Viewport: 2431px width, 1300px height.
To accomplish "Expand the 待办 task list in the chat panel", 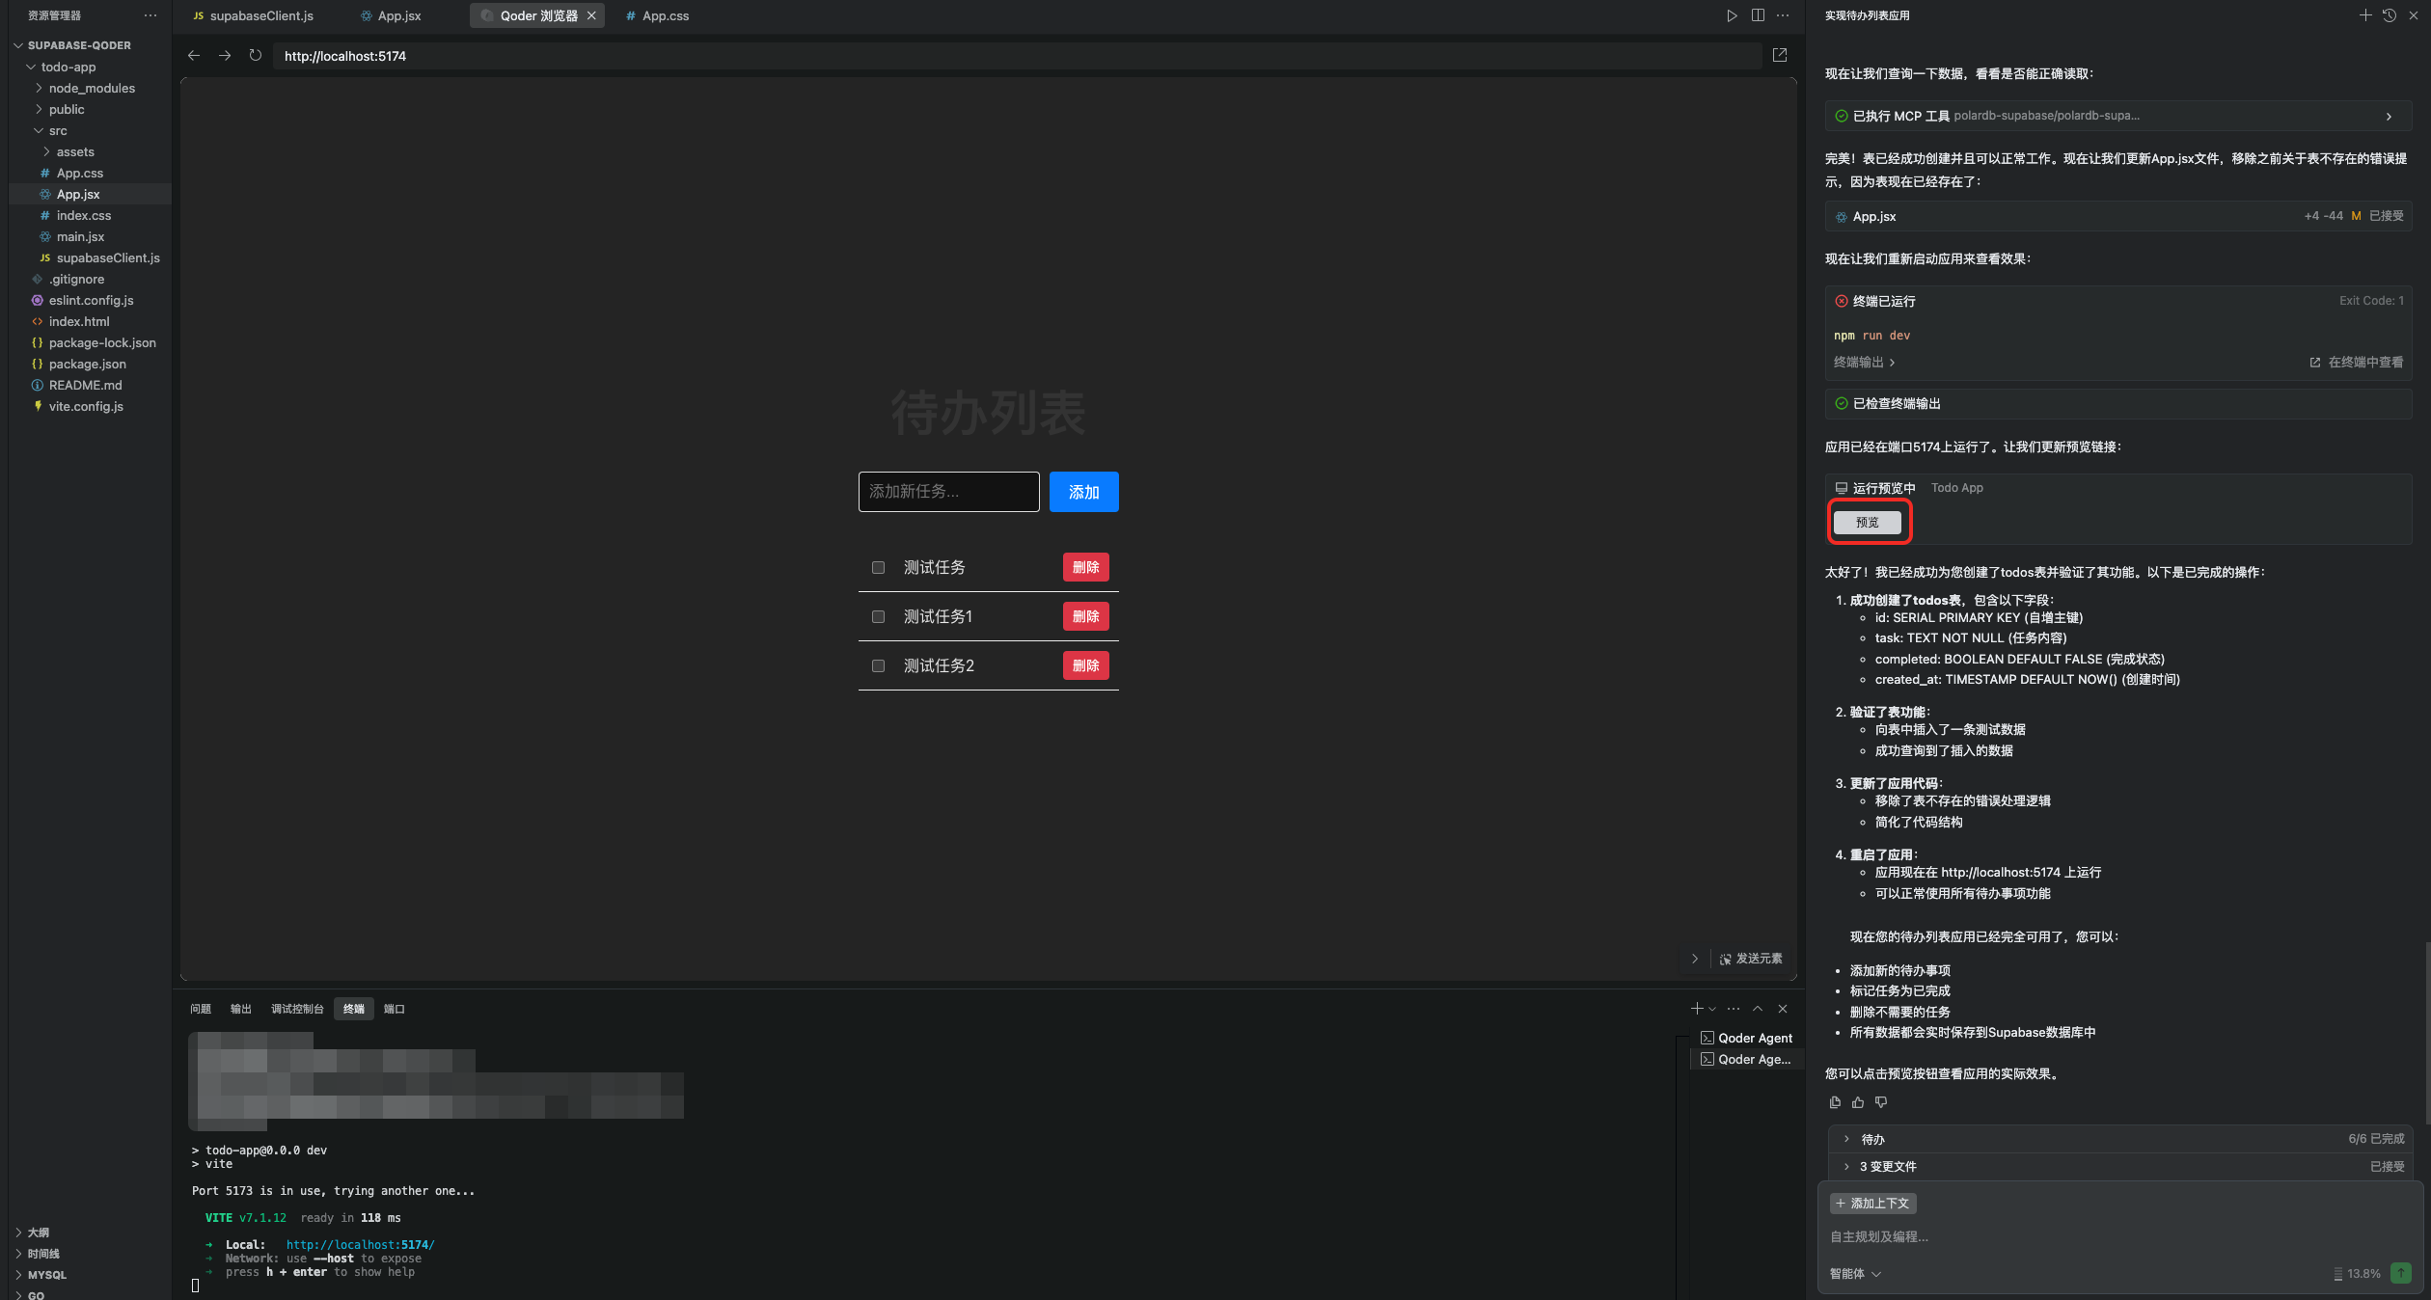I will tap(1848, 1139).
